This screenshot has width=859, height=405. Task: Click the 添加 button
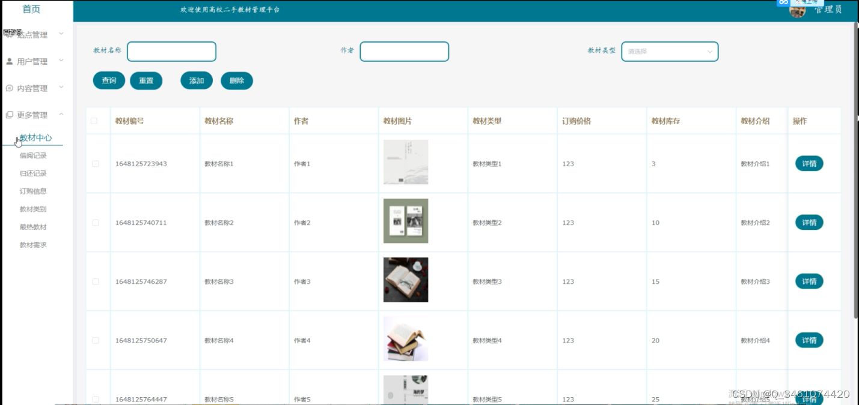point(197,80)
